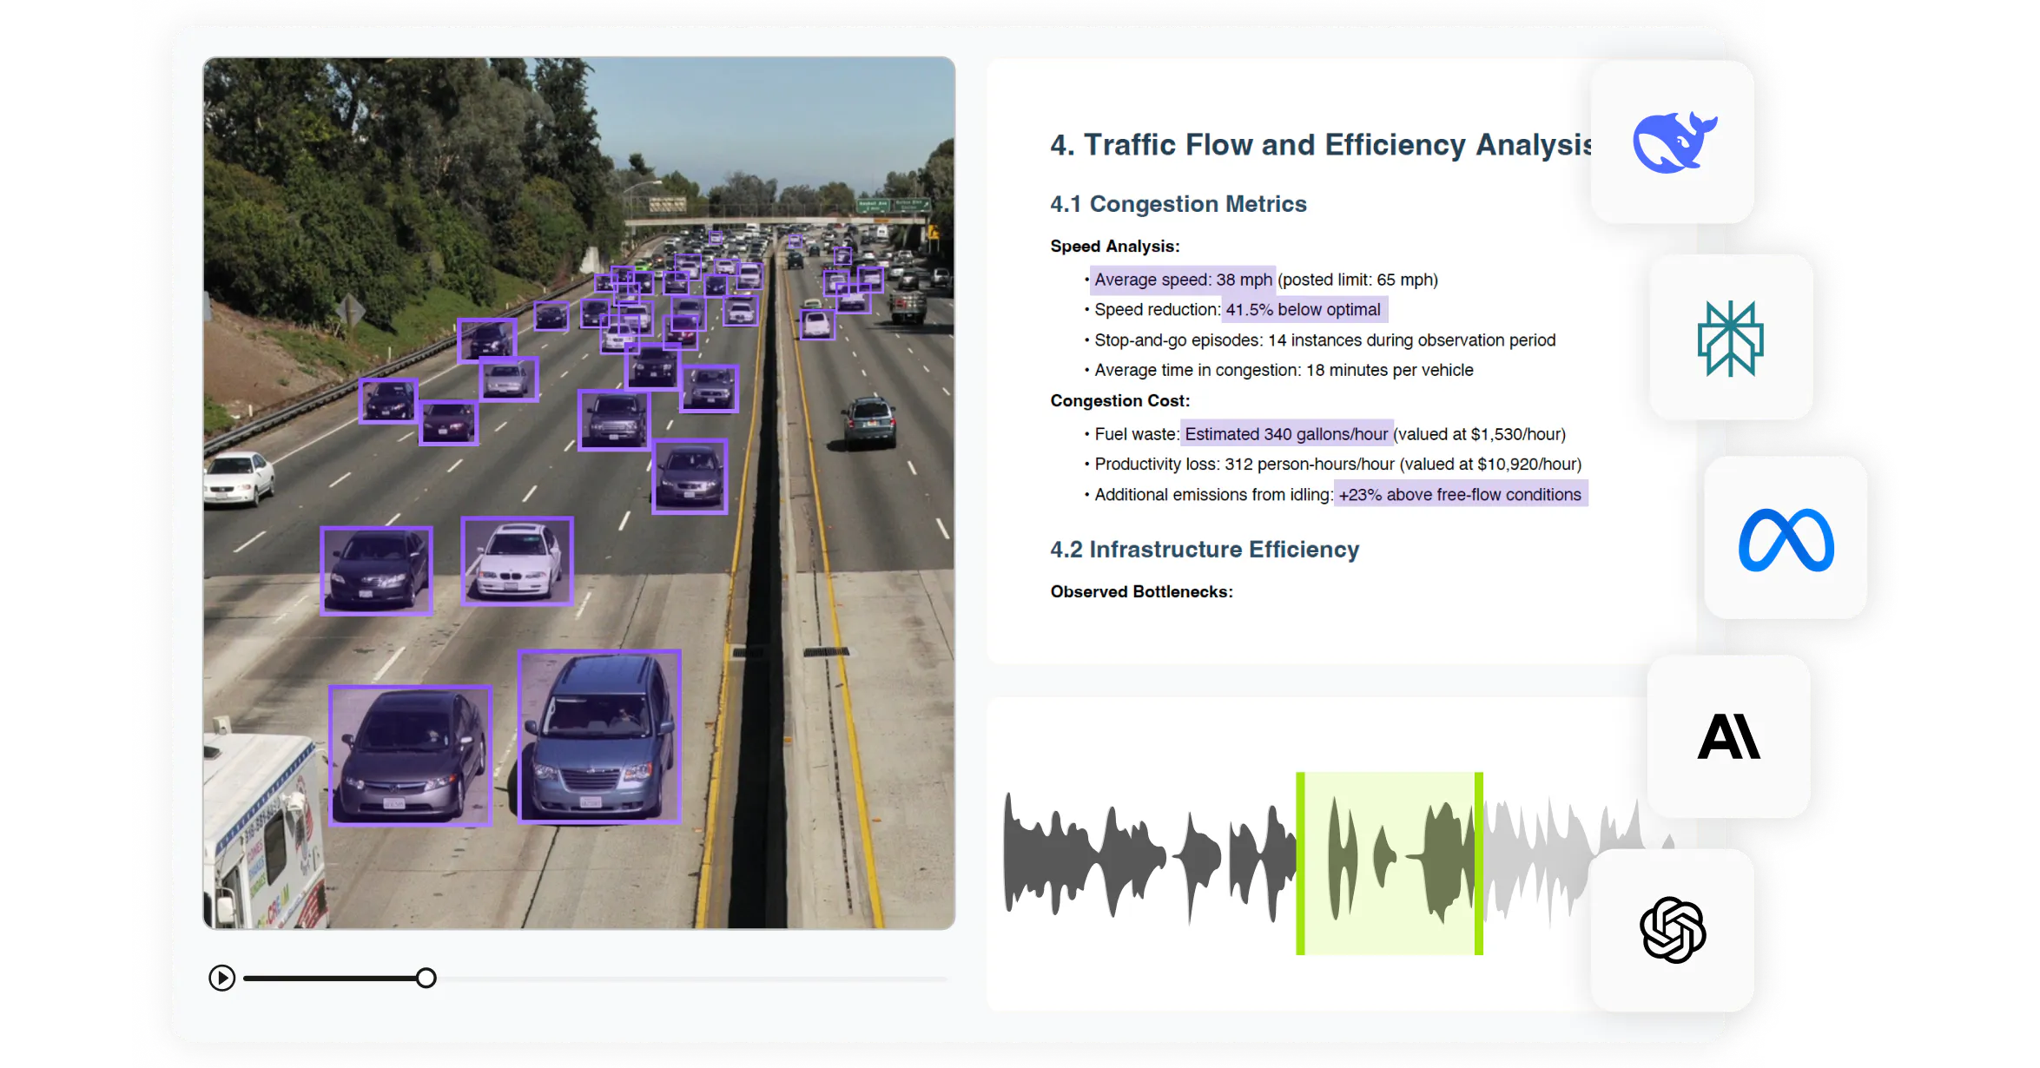2040x1068 pixels.
Task: Click '+23% above free-flow conditions' highlight
Action: 1459,495
